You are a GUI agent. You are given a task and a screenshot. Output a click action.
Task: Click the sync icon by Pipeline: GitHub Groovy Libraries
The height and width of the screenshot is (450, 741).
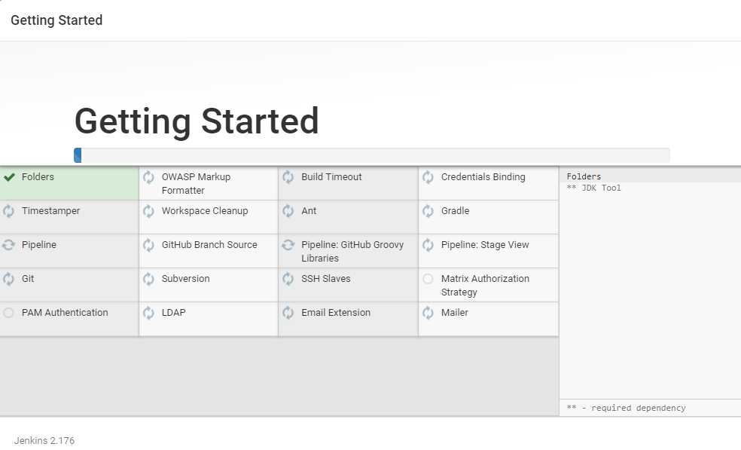pyautogui.click(x=288, y=245)
